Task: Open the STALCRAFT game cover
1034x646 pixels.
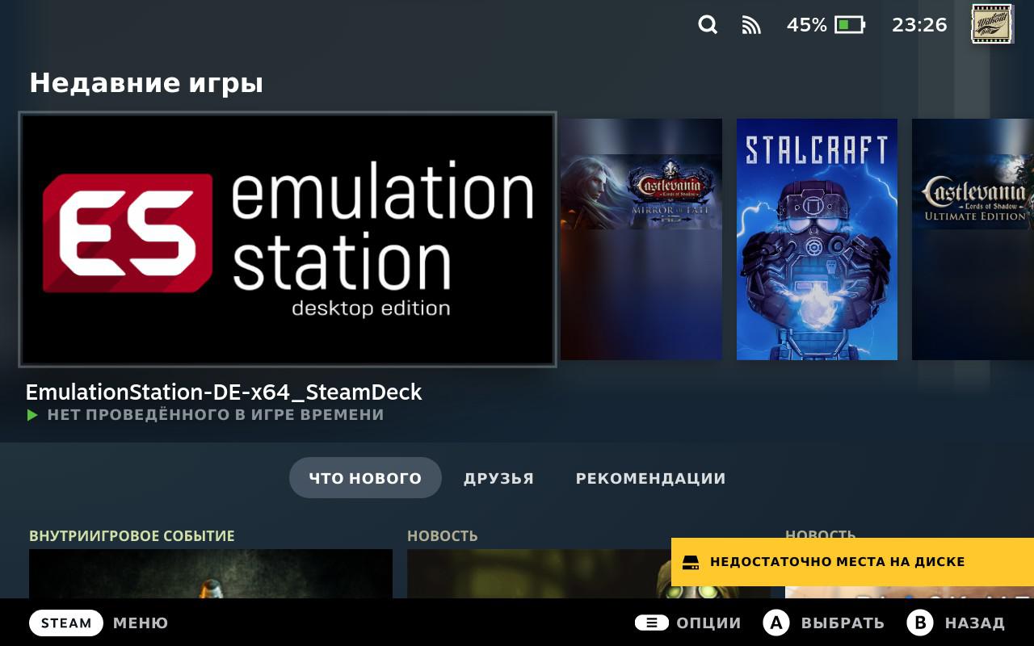Action: click(817, 239)
